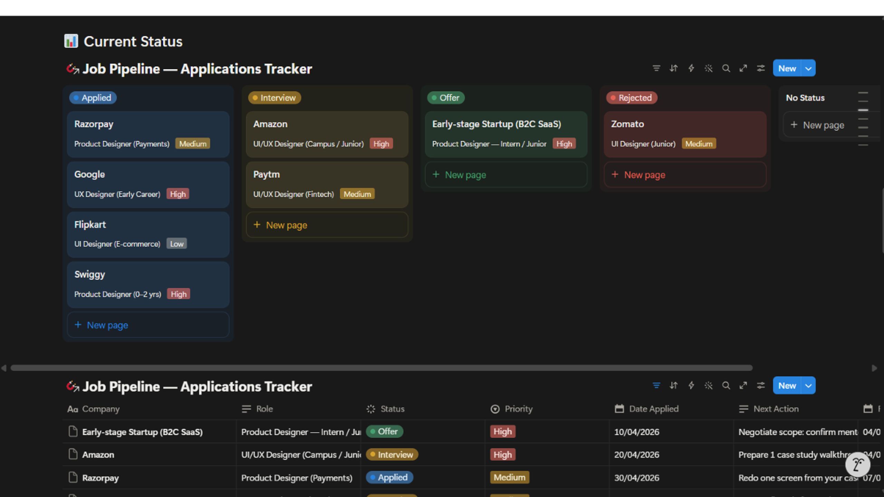Add a new page in Offer column
Viewport: 884px width, 497px height.
[506, 175]
